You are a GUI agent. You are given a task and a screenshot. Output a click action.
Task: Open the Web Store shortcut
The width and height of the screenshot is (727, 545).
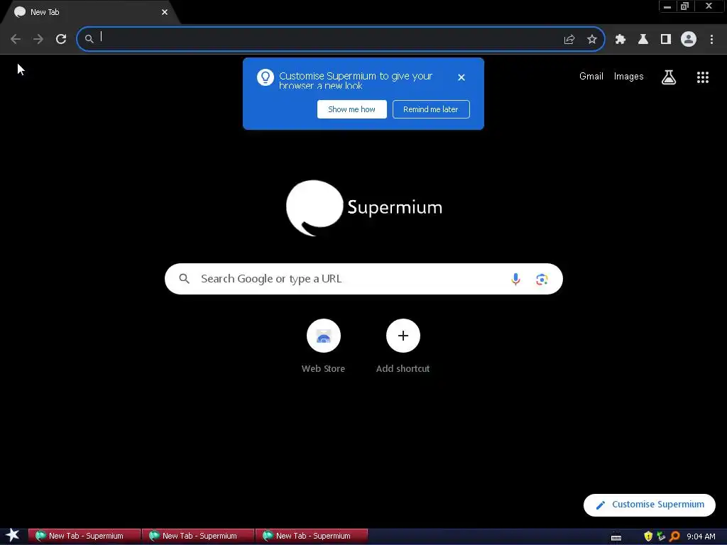(x=324, y=346)
